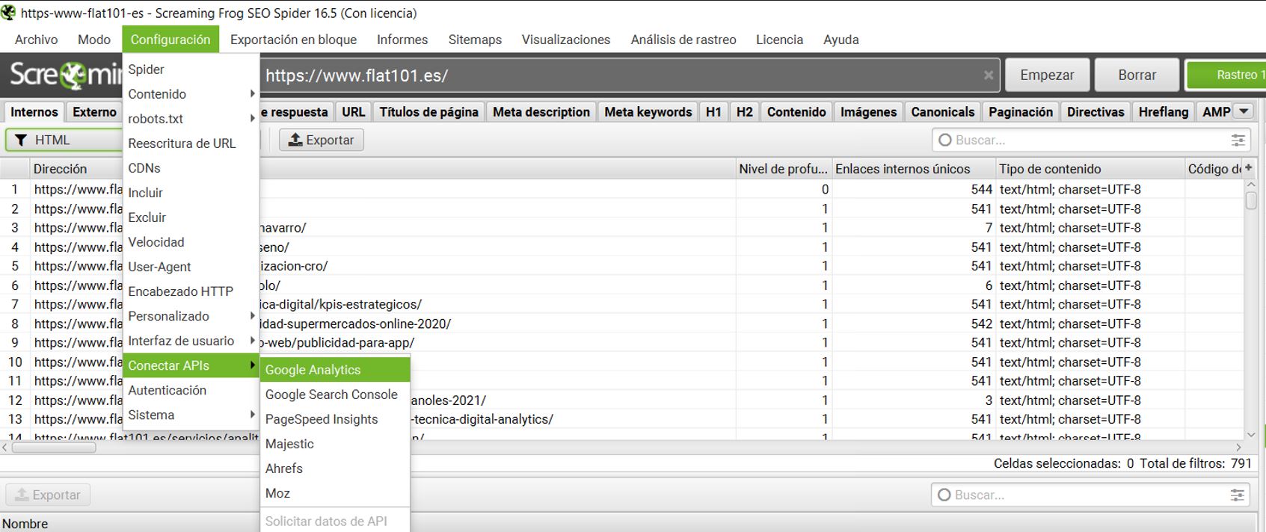Viewport: 1266px width, 532px height.
Task: Select Spider in the configuration menu
Action: click(x=191, y=69)
